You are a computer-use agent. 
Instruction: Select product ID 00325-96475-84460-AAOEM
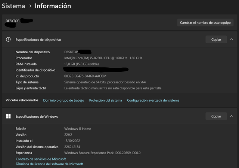coord(85,76)
